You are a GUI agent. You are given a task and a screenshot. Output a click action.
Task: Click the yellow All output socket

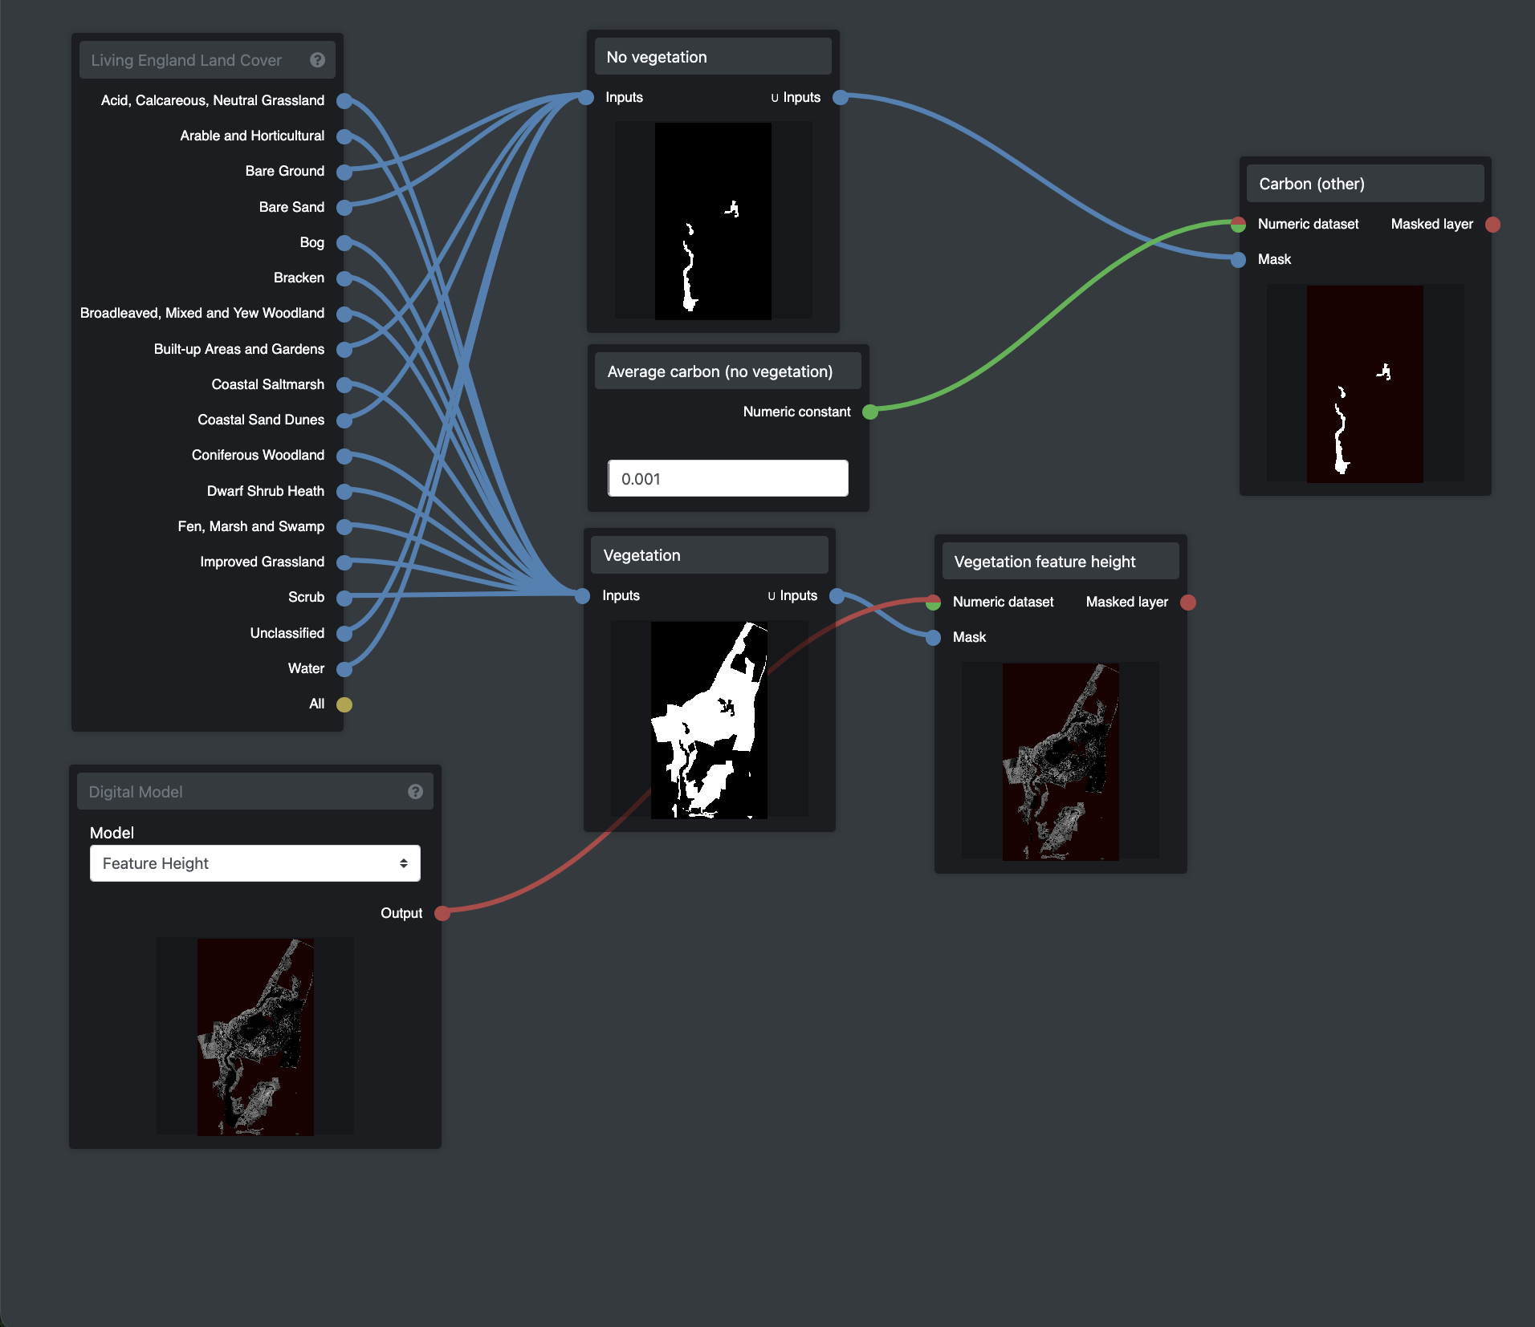click(x=344, y=704)
